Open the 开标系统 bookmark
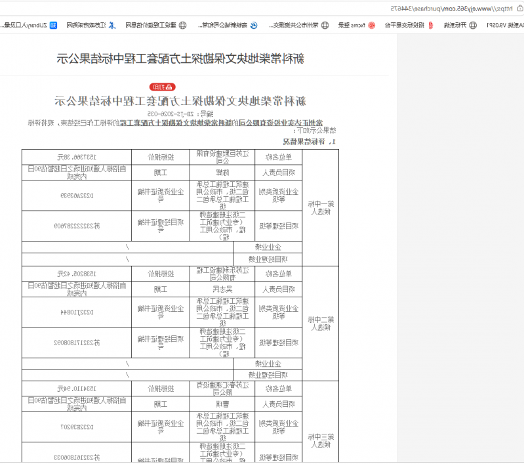Image resolution: width=524 pixels, height=464 pixels. 460,25
